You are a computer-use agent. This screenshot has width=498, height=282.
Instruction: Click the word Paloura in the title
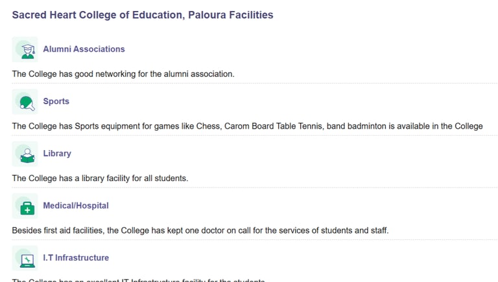tap(207, 15)
